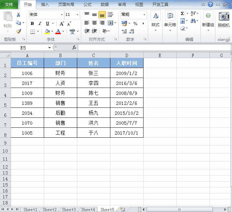The image size is (232, 212).
Task: Open the 公式 ribbon tab
Action: click(87, 5)
